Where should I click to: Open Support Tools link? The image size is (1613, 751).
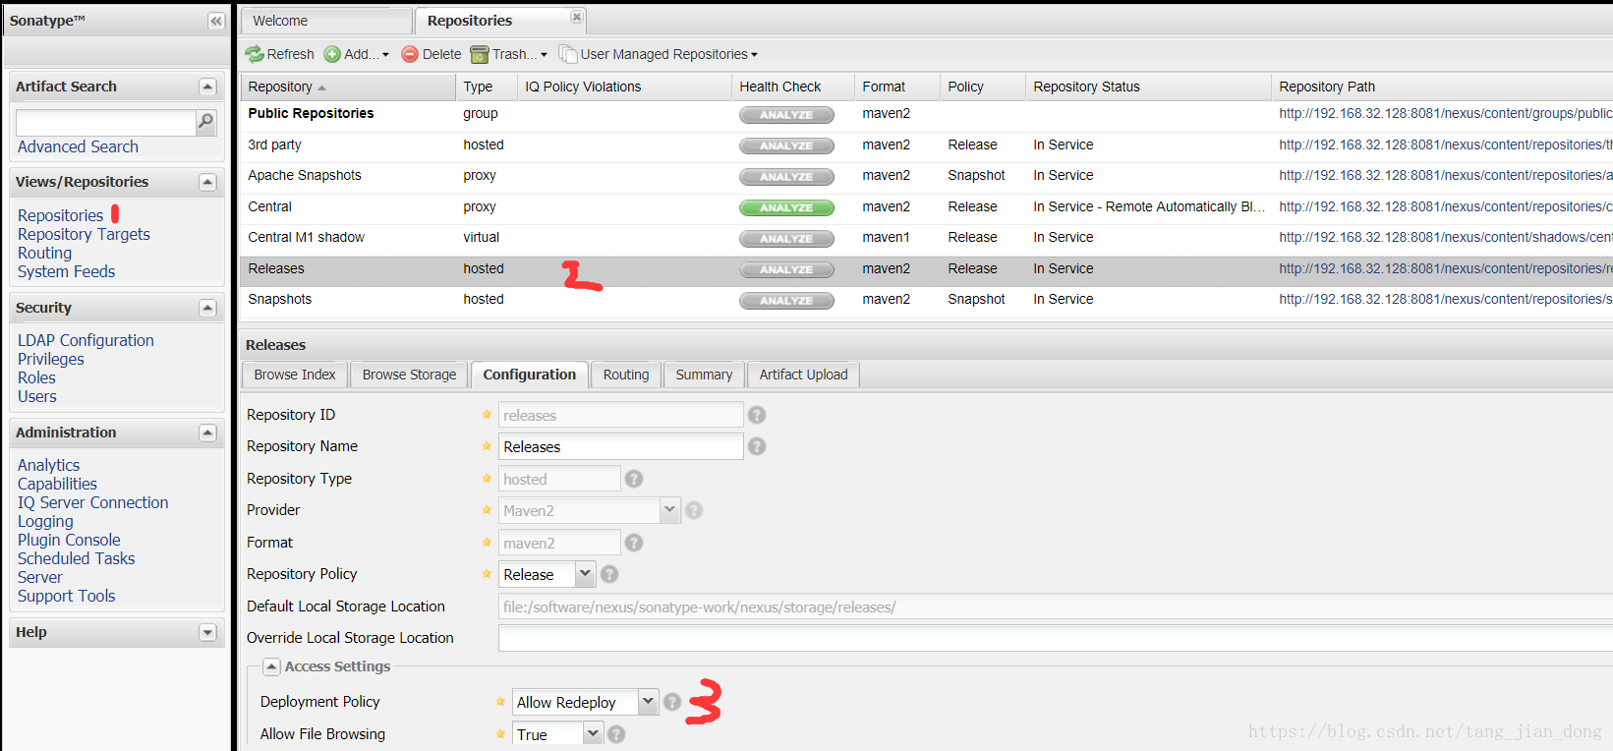pos(66,596)
